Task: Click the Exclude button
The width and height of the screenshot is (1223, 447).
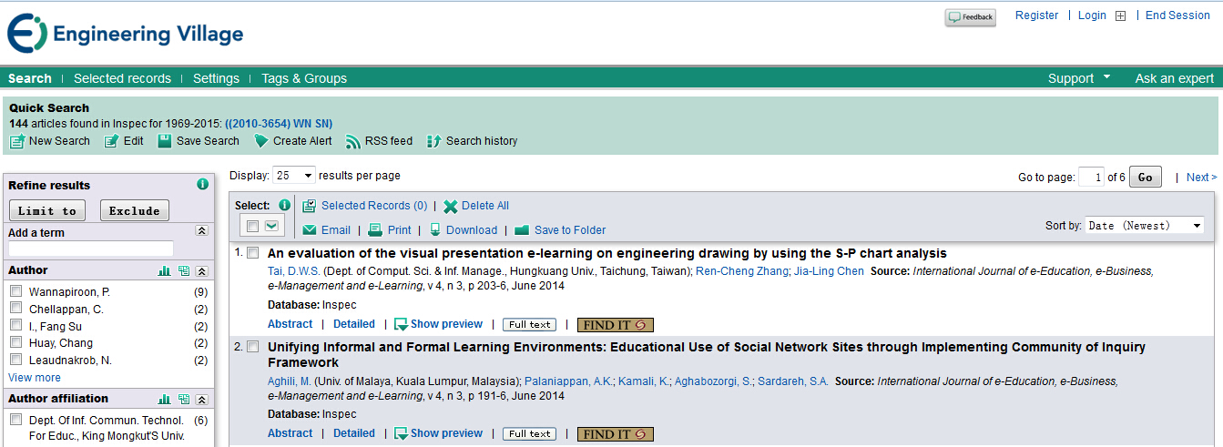Action: (135, 210)
